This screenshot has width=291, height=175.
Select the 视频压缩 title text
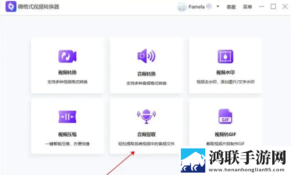coord(67,134)
